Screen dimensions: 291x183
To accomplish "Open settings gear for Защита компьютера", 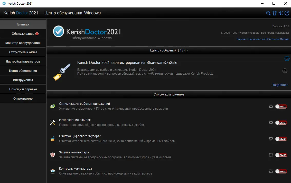I will pyautogui.click(x=271, y=155).
